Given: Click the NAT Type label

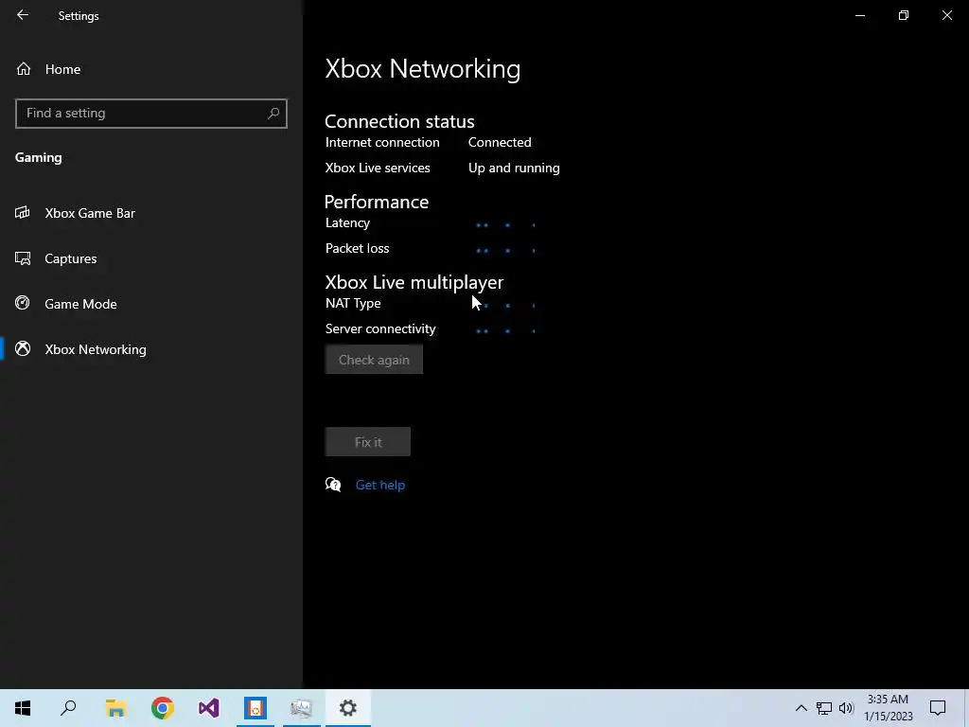Looking at the screenshot, I should click(353, 304).
